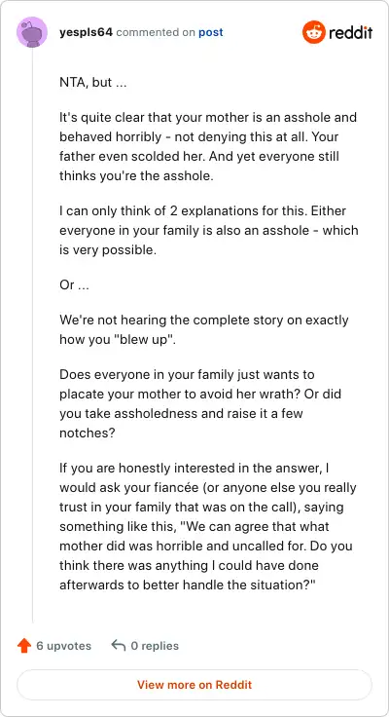Click the reply arrow icon
The width and height of the screenshot is (389, 717).
pos(119,646)
